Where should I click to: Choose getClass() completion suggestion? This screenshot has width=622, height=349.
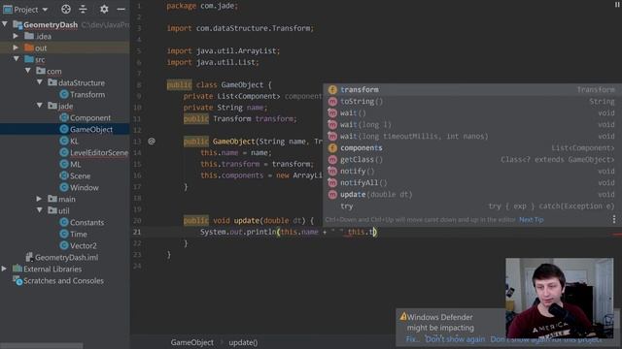[x=471, y=159]
